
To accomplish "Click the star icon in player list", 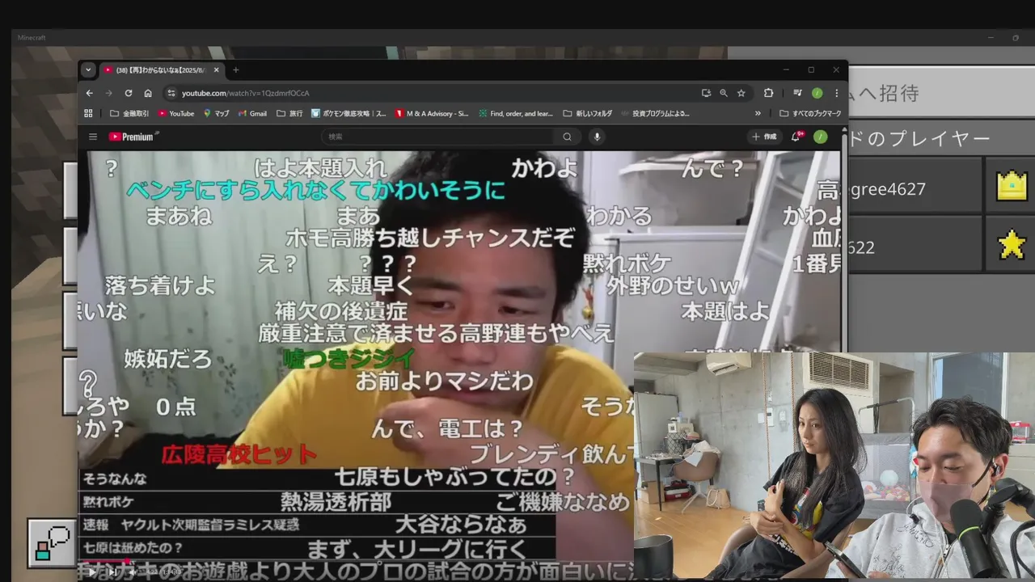I will (x=1012, y=246).
